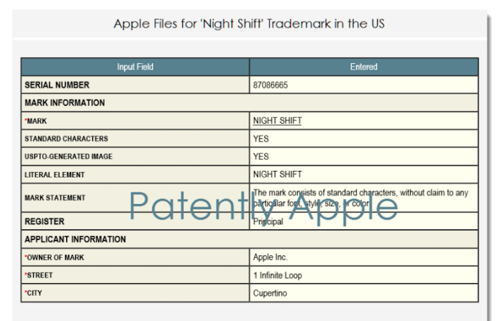The height and width of the screenshot is (321, 503).
Task: Click the Cupertino city value
Action: (270, 292)
